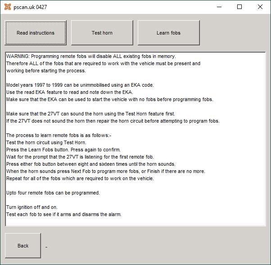Click line 'Make sure that the 27VT can sound the horn'
The height and width of the screenshot is (265, 271).
pos(91,114)
